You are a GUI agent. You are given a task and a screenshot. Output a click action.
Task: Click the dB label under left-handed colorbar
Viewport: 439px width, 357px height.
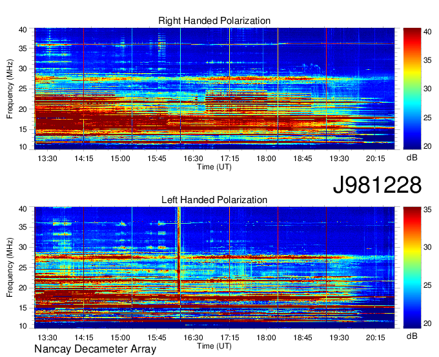[412, 336]
